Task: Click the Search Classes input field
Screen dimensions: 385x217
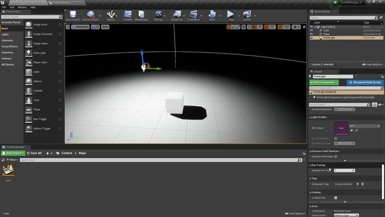Action: pyautogui.click(x=32, y=17)
